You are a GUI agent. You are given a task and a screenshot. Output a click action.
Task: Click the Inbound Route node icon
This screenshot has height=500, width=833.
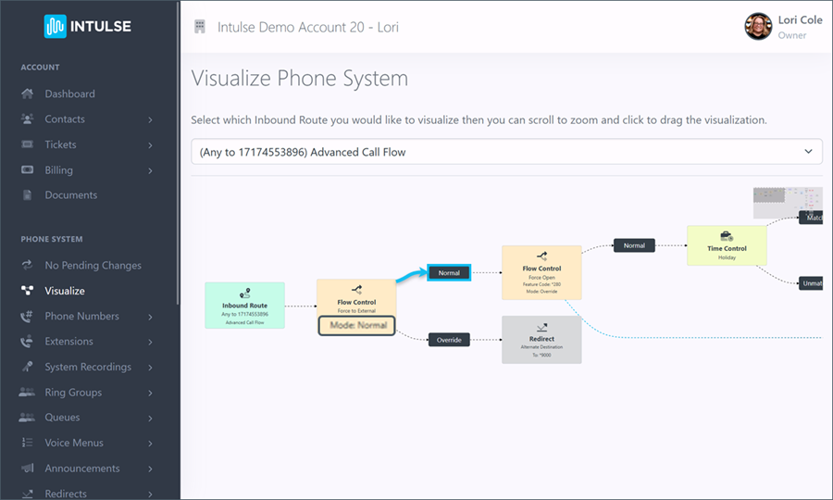(x=245, y=294)
